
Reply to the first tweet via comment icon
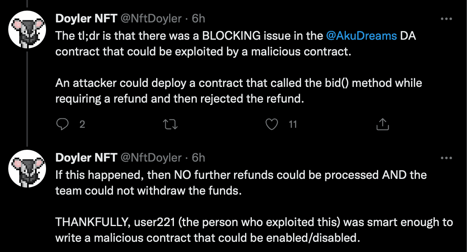[62, 124]
